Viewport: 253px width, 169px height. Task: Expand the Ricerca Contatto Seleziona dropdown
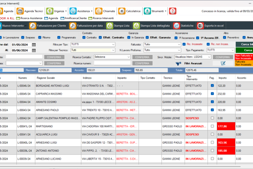tap(129, 57)
